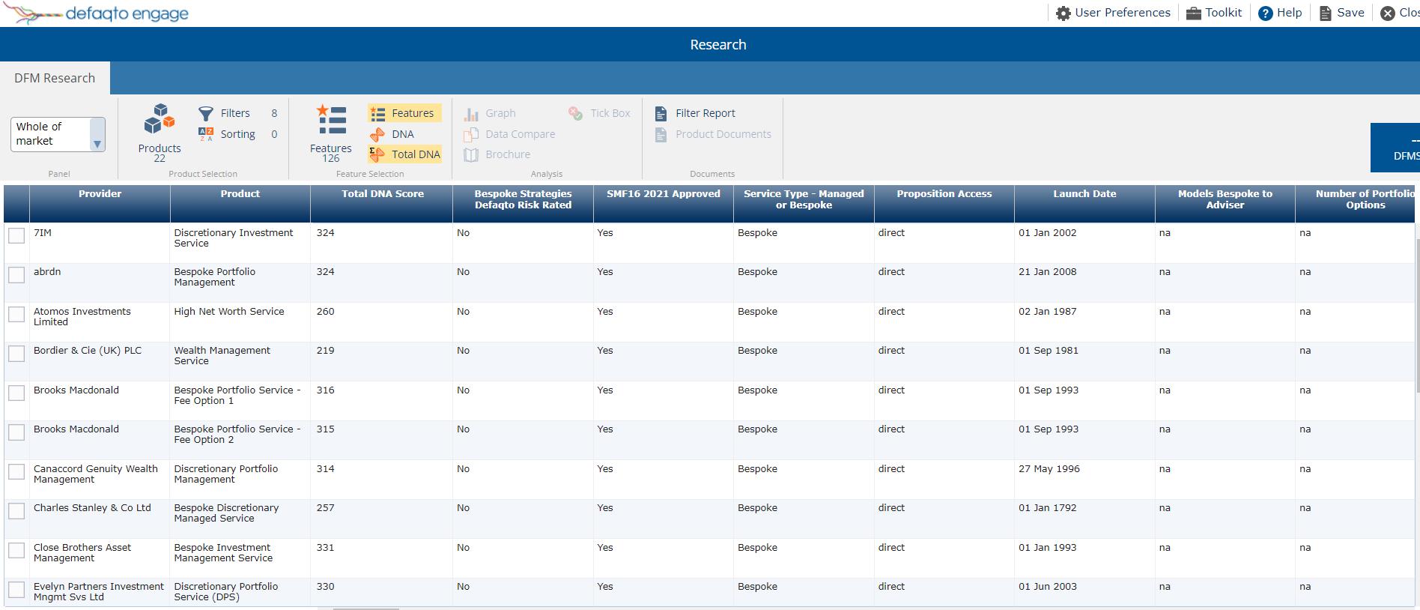Image resolution: width=1420 pixels, height=610 pixels.
Task: Click the Bespoke Investment Management Service cell
Action: (x=240, y=558)
